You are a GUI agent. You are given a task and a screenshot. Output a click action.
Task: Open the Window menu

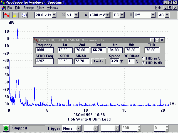(53, 8)
